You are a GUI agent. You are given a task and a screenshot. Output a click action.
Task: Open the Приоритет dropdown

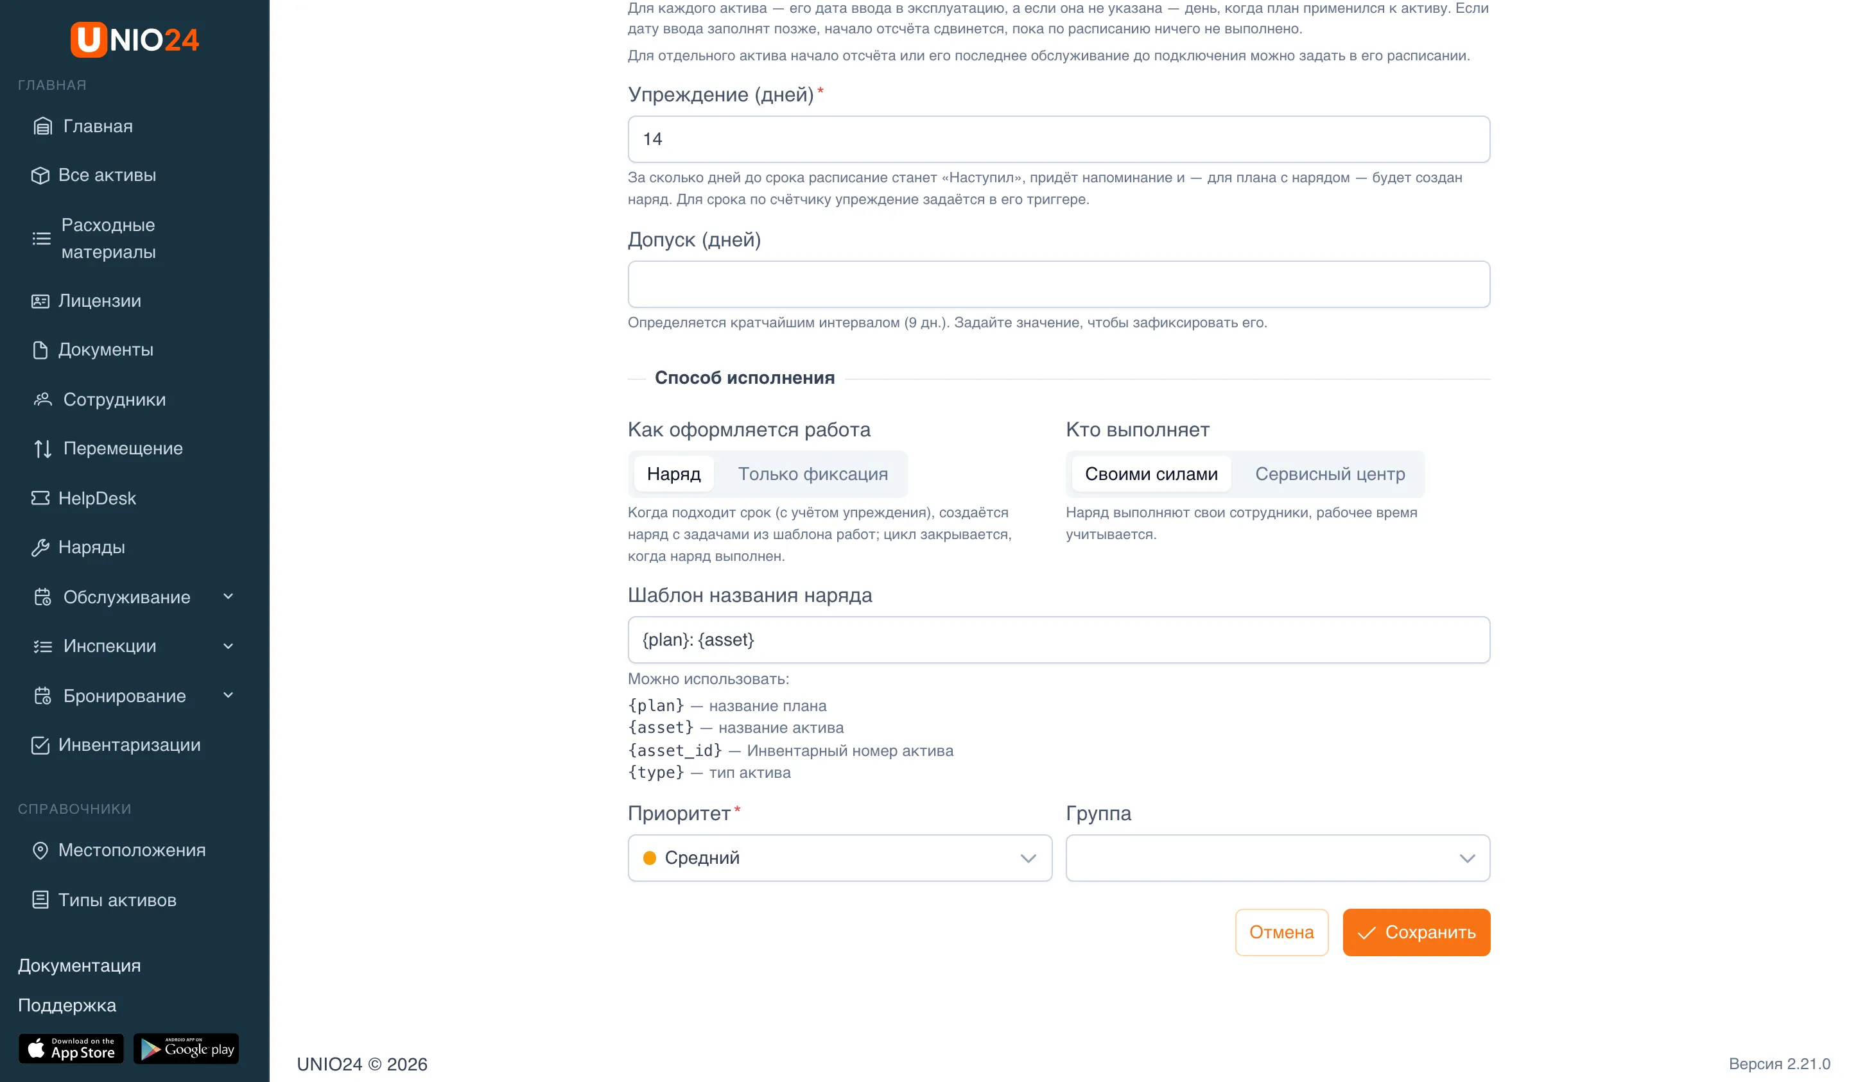point(839,857)
